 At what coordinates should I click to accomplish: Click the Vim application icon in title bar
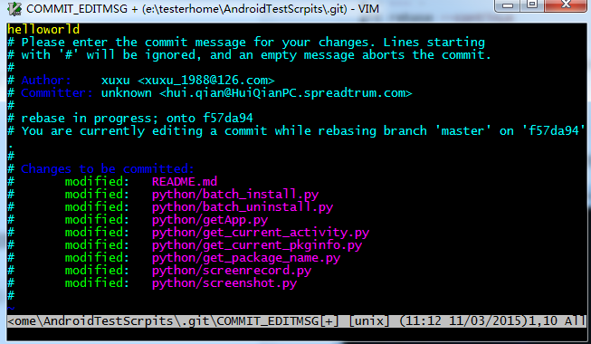point(14,9)
